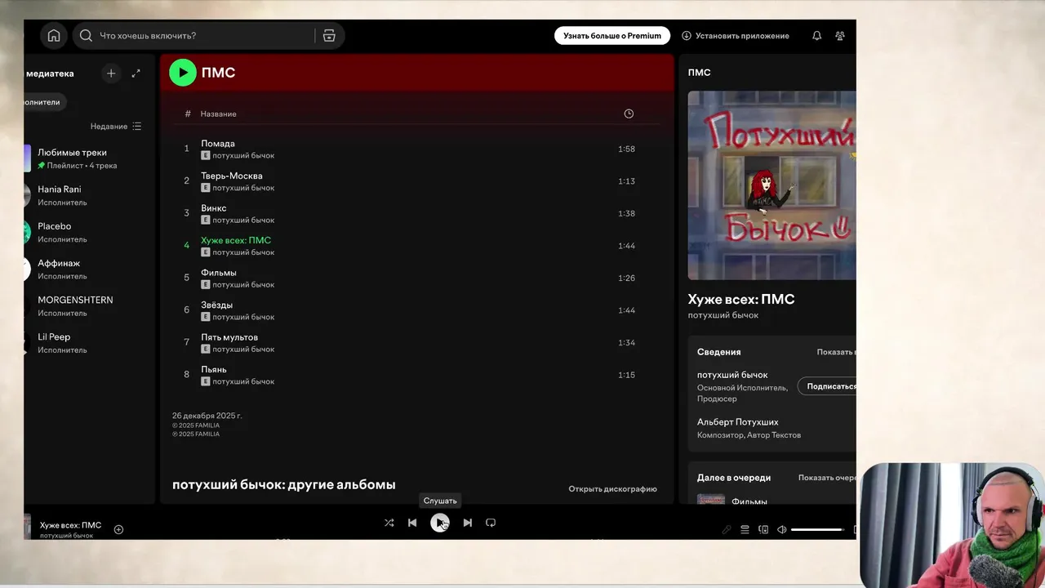The image size is (1045, 588).
Task: Adjust the volume slider
Action: coord(817,529)
